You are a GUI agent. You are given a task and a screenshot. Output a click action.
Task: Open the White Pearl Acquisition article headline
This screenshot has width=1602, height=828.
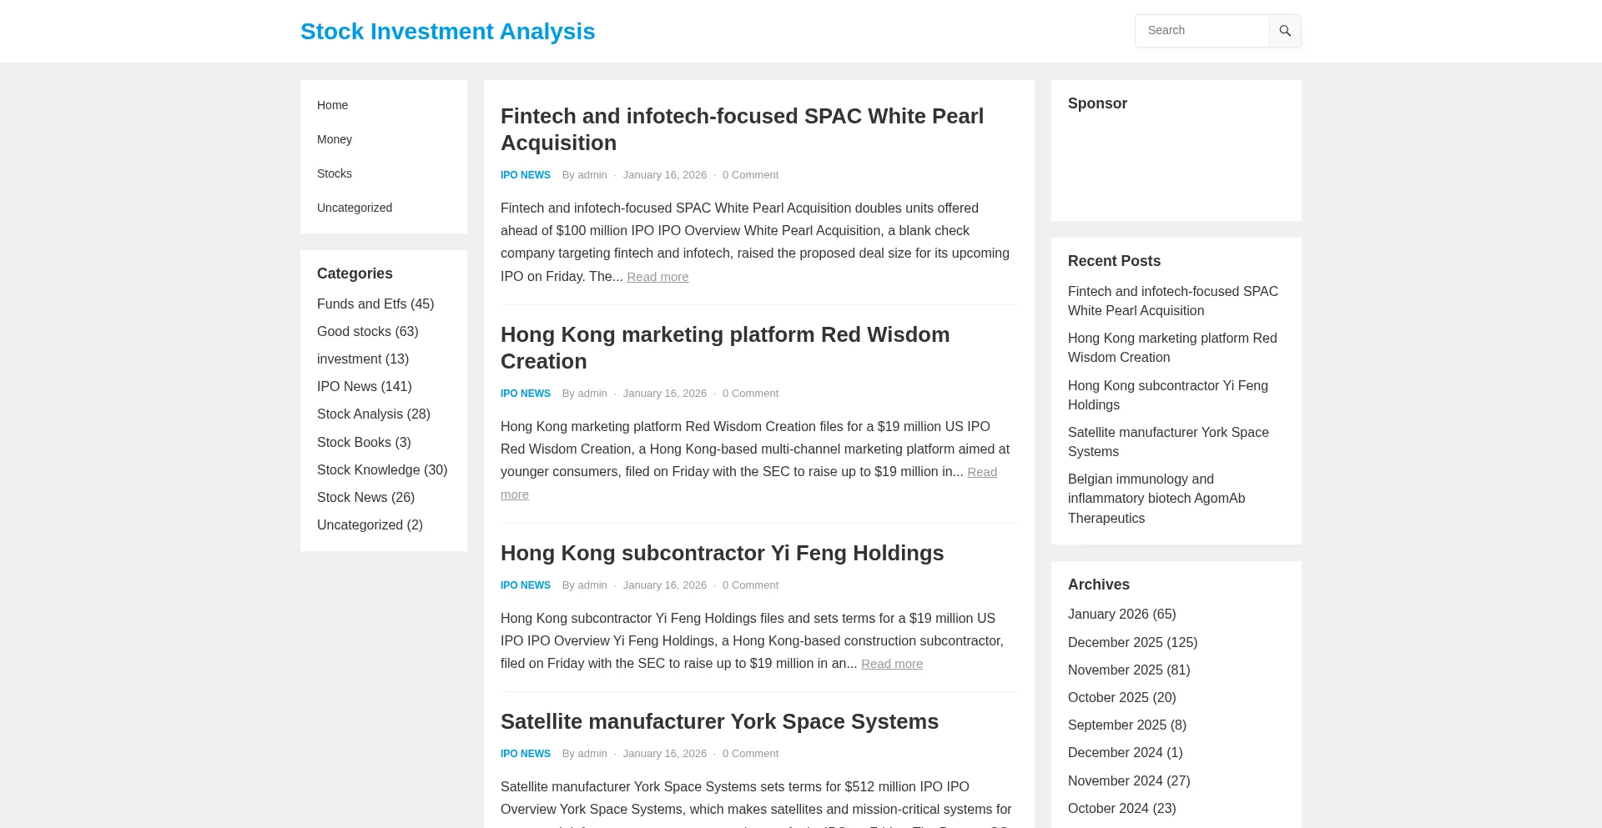tap(741, 129)
